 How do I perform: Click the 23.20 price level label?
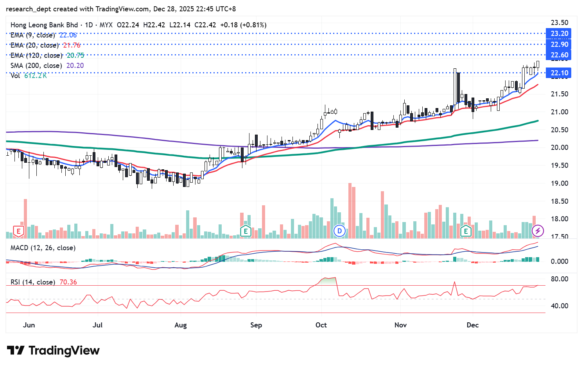[x=559, y=34]
